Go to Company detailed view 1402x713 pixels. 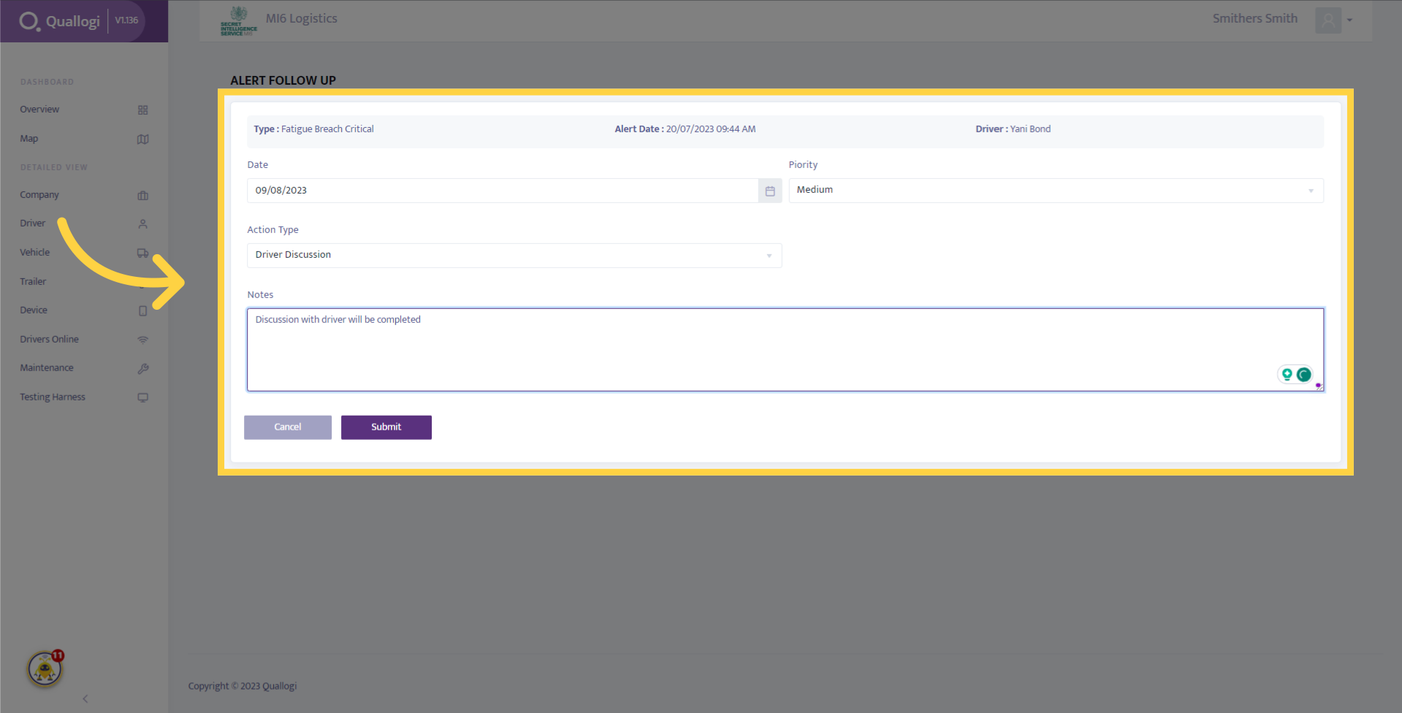tap(39, 195)
